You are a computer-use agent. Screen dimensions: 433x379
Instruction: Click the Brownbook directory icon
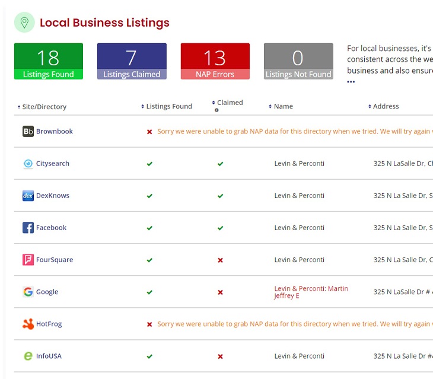point(28,132)
